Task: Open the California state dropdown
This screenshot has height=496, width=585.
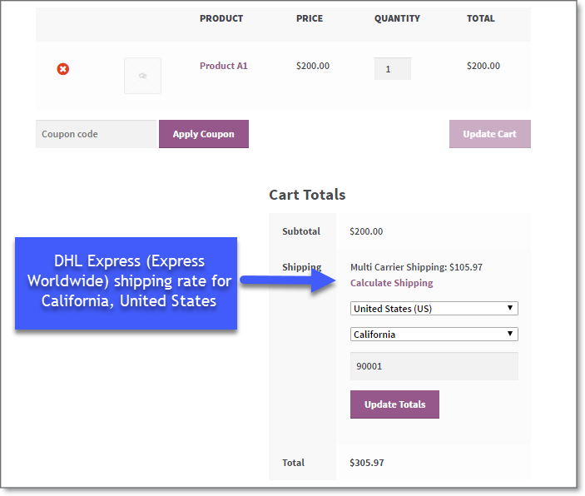Action: click(434, 334)
